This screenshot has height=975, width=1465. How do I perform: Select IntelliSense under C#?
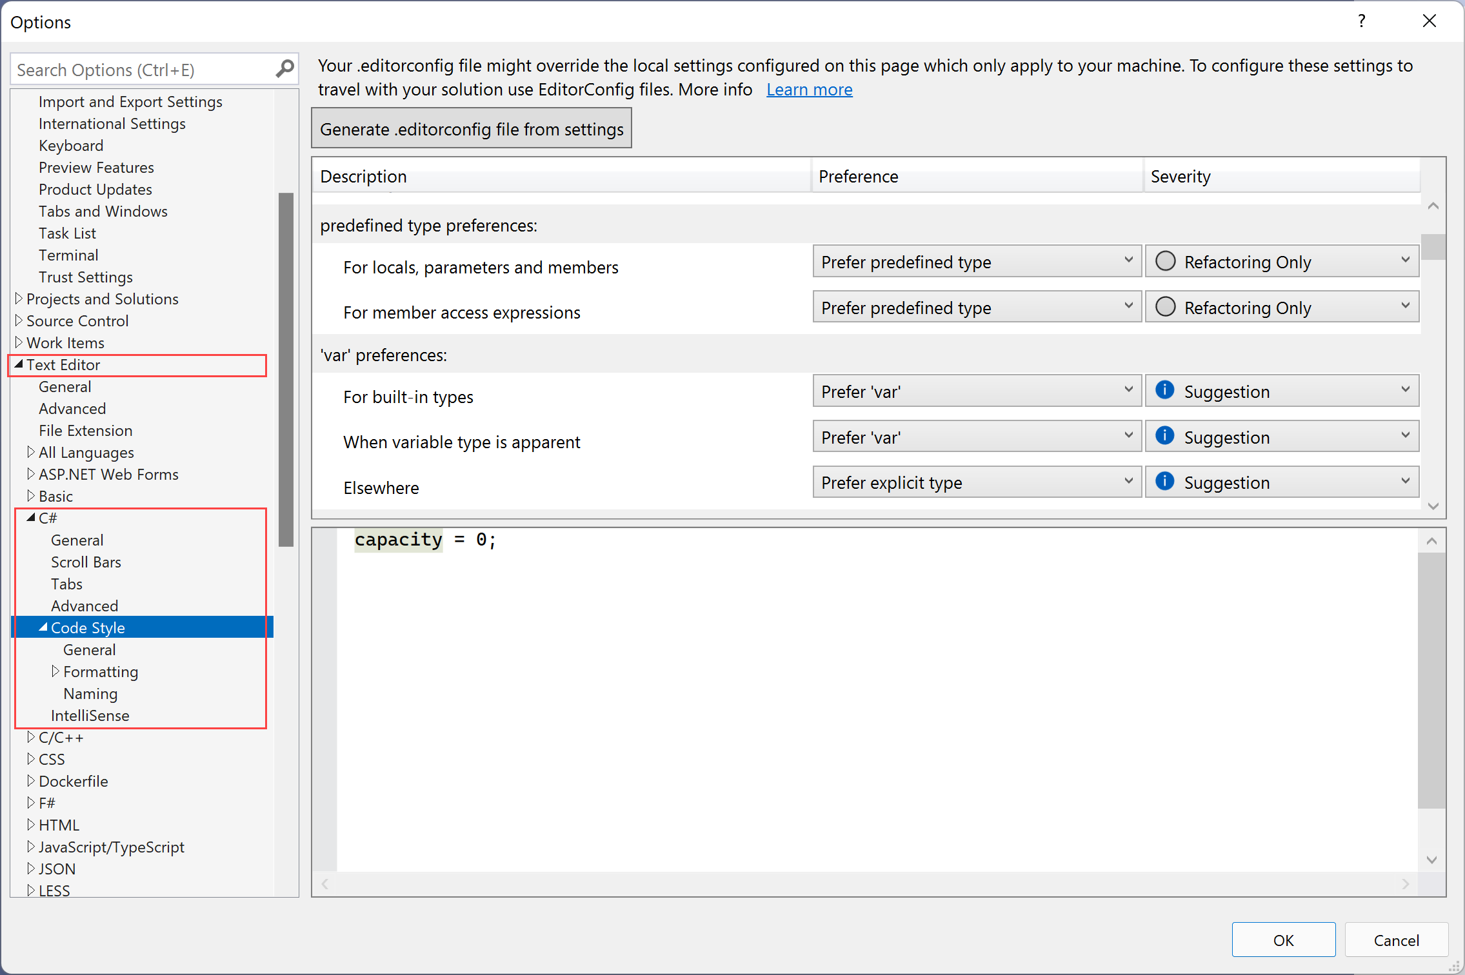[90, 716]
